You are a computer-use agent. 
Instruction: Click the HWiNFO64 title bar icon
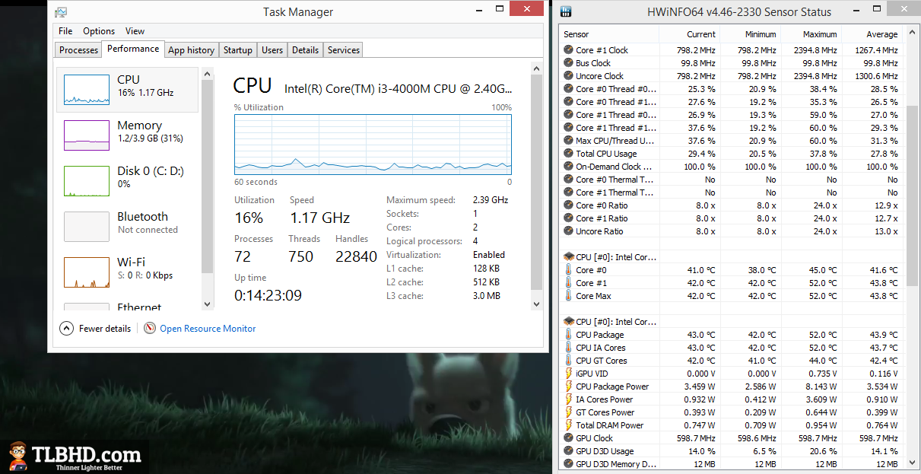[566, 11]
